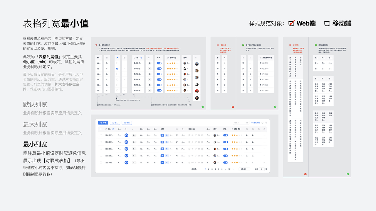Viewport: 376px width, 211px height.
Task: Click the 用户 column header in top example table
Action: point(184,58)
